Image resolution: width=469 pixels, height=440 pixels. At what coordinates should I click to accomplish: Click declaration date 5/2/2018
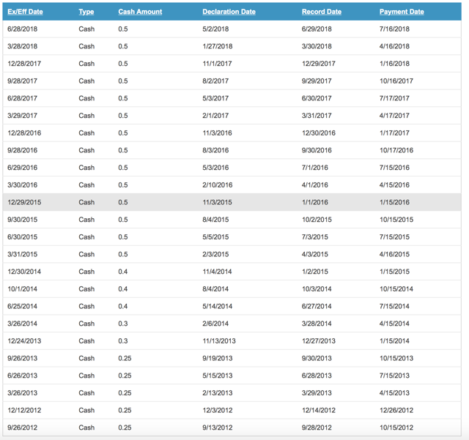[215, 29]
